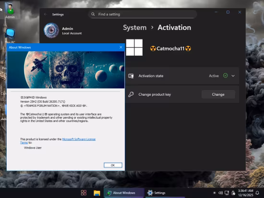Screen dimensions: 264x198
Task: Click the About Windows title bar text
Action: coord(20,48)
